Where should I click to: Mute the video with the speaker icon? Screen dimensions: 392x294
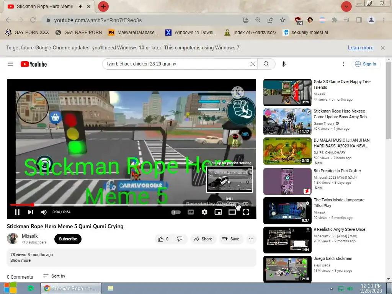44,212
